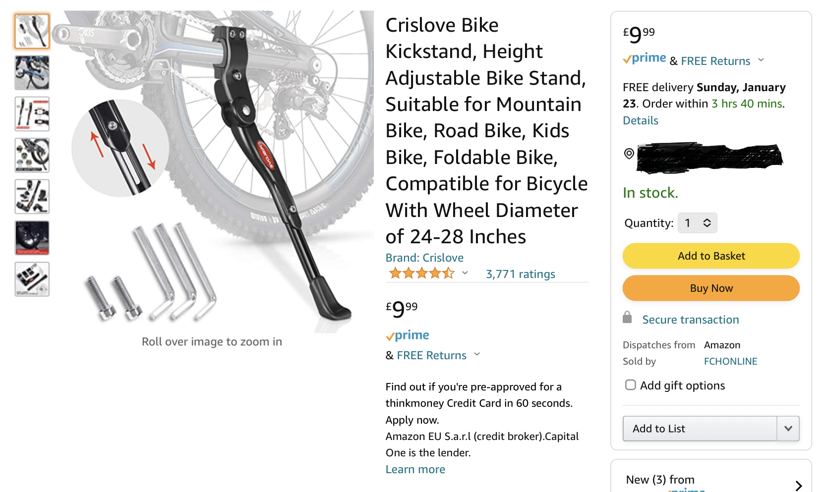Click the Buy Now button

[711, 288]
